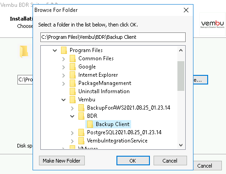
Task: Select the BDR folder in tree
Action: (x=92, y=116)
